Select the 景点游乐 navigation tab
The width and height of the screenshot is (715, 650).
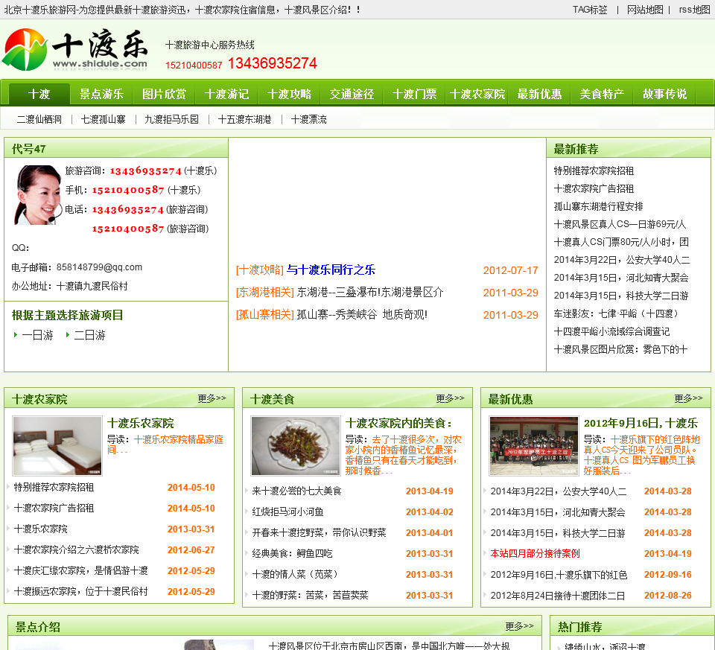(102, 94)
